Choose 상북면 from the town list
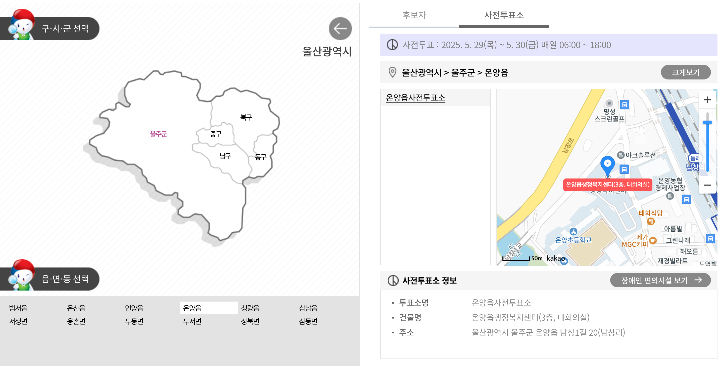The width and height of the screenshot is (724, 366). click(250, 321)
